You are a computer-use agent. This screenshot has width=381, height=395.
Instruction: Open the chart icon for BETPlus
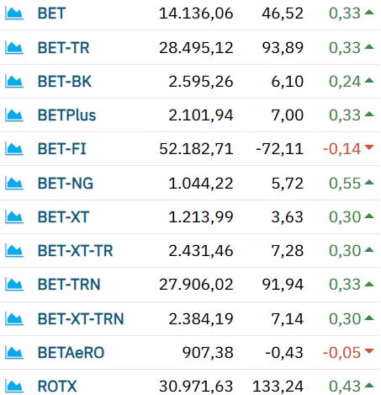(14, 115)
